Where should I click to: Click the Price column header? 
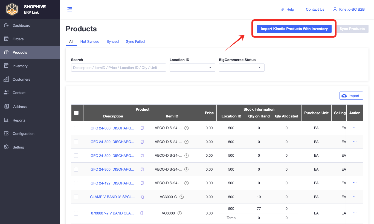(209, 113)
